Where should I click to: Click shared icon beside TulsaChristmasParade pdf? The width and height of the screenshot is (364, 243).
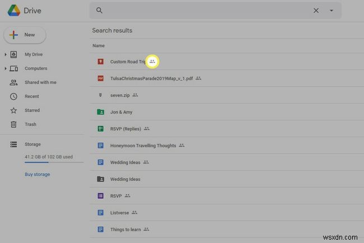point(198,78)
